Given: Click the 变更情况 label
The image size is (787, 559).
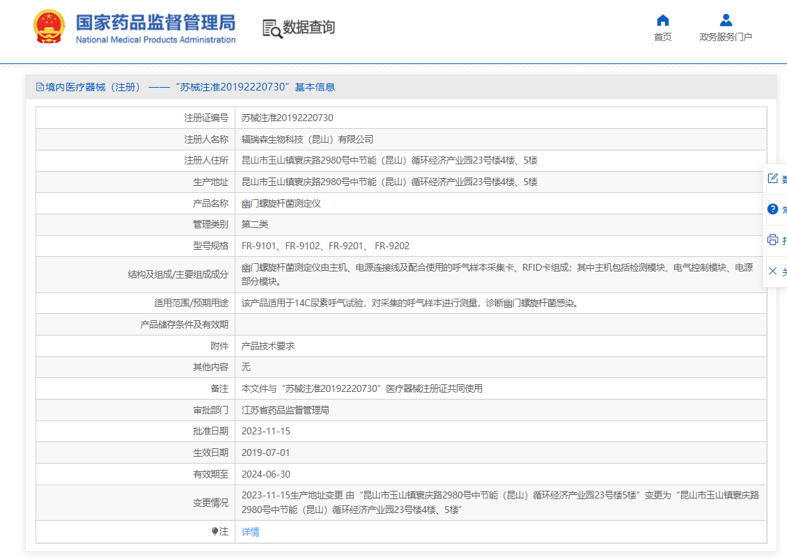Looking at the screenshot, I should tap(211, 503).
